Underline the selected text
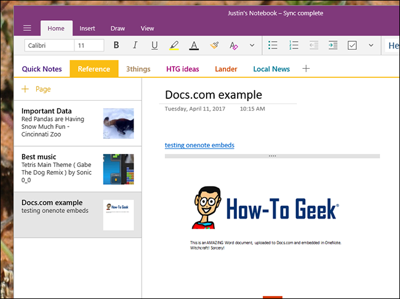 [x=154, y=45]
